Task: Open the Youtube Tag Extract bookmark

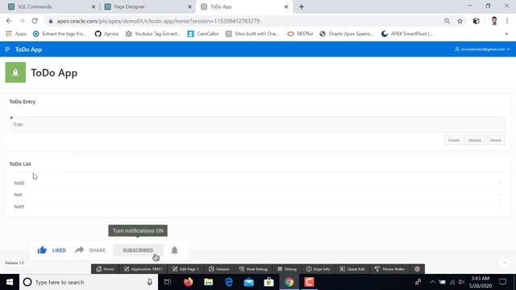Action: 153,34
